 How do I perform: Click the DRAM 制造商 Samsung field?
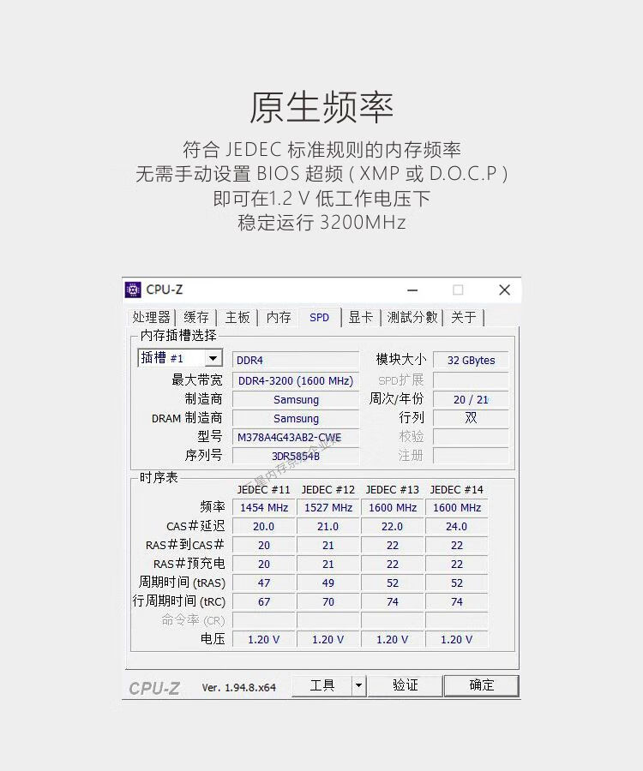(x=296, y=418)
